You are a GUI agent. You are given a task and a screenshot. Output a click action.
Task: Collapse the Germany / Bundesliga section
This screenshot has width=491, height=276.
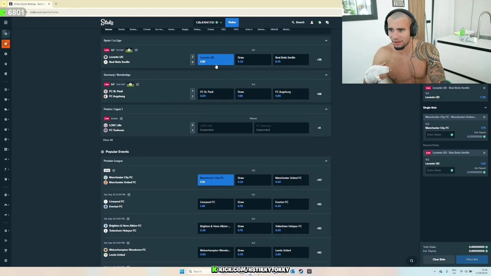click(326, 75)
